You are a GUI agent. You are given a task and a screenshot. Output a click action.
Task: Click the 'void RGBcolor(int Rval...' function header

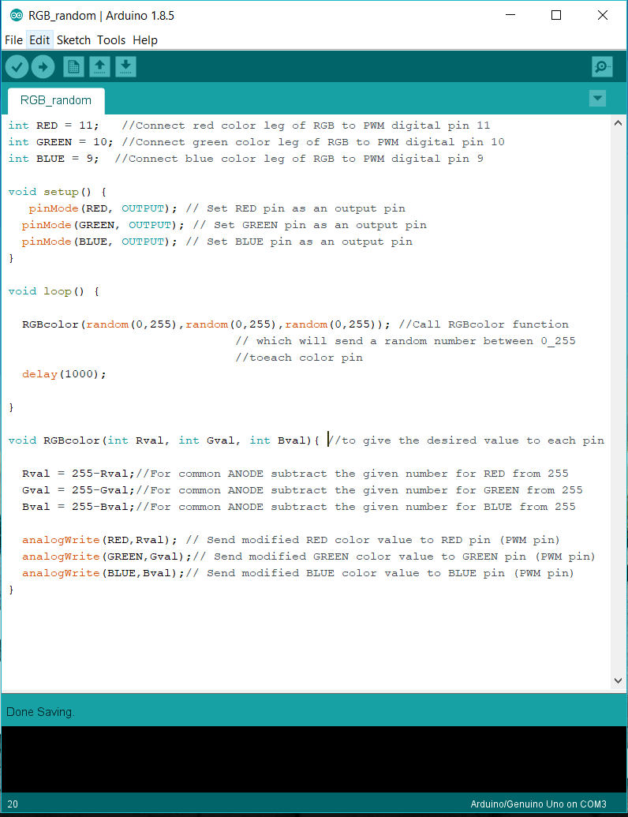(163, 440)
